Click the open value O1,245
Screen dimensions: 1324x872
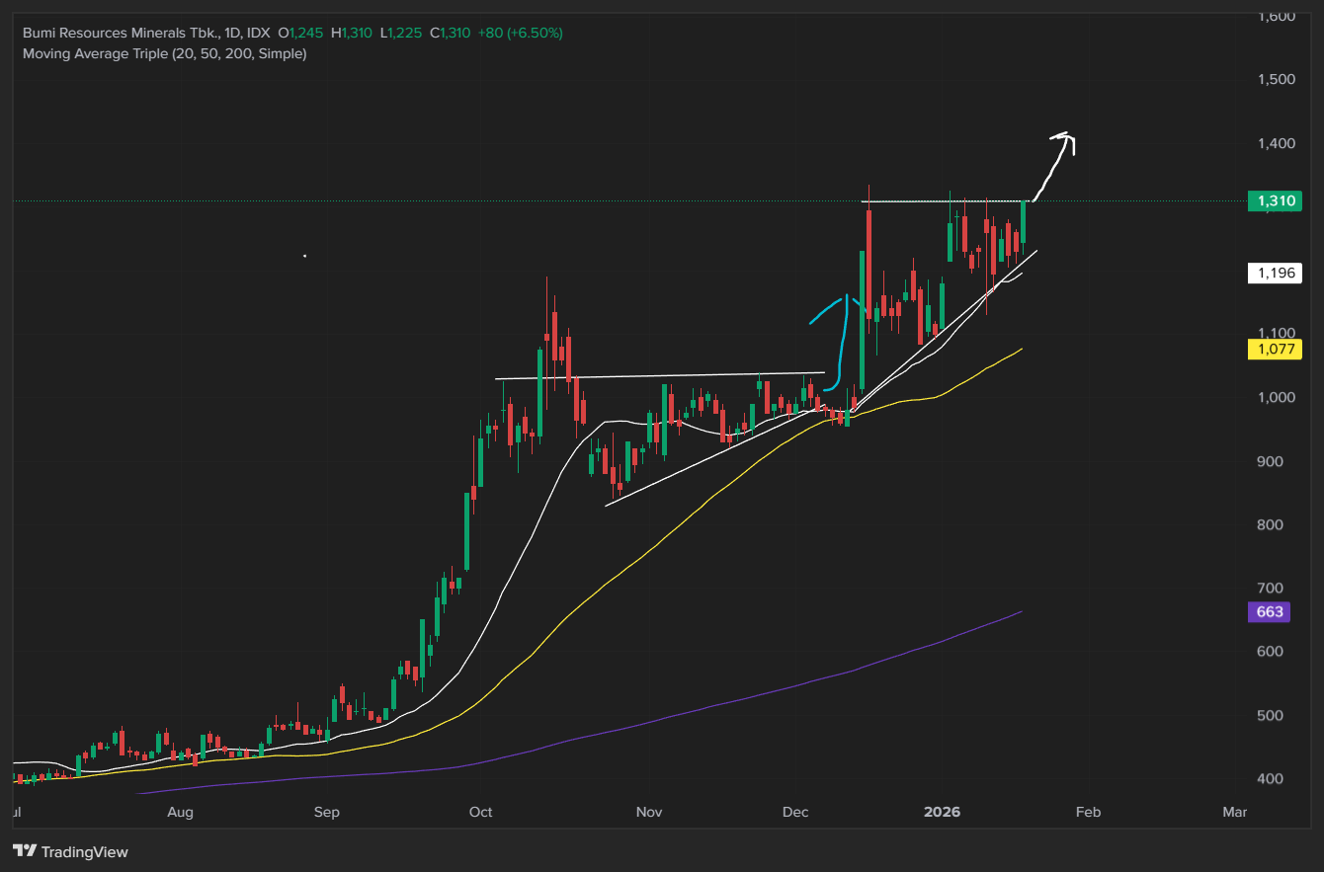click(301, 33)
